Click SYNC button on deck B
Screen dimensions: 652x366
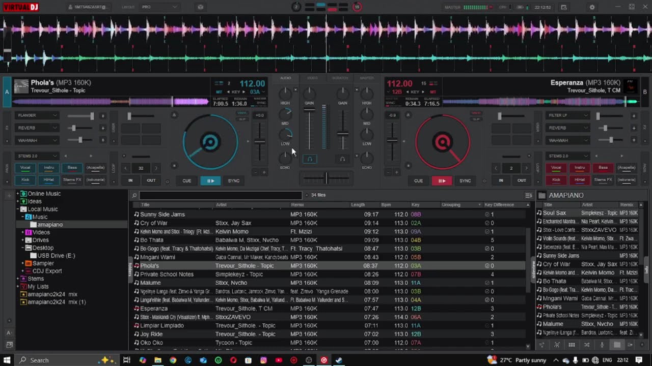click(x=465, y=180)
